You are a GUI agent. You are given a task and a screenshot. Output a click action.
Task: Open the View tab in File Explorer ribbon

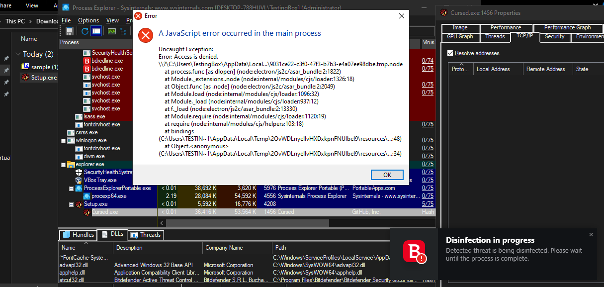coord(32,5)
